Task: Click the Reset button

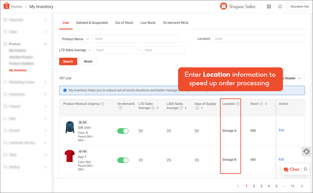Action: click(x=88, y=61)
